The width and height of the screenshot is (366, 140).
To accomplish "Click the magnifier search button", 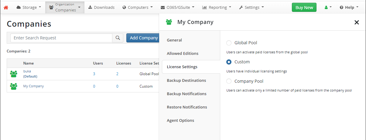I will click(x=118, y=38).
